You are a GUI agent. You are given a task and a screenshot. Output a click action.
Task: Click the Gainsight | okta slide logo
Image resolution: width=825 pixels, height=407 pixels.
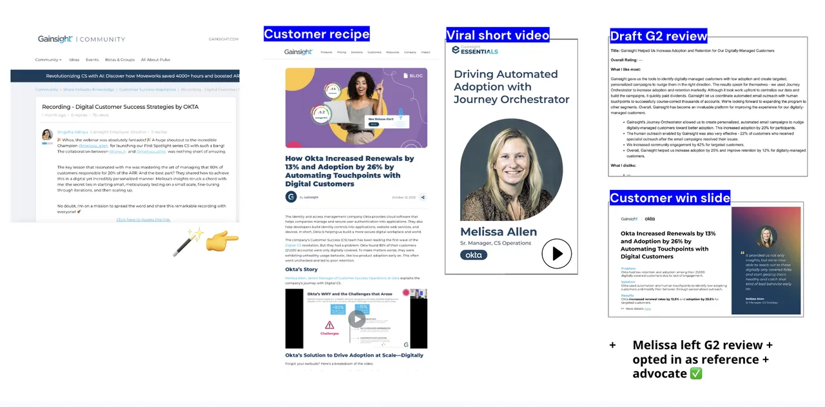coord(638,219)
